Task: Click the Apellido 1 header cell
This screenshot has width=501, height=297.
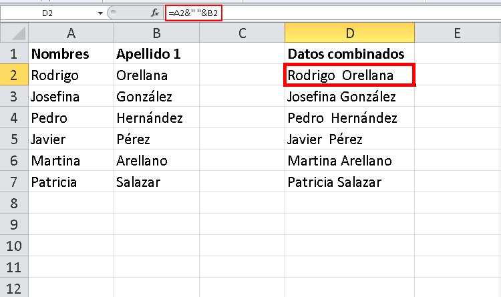Action: (x=156, y=54)
